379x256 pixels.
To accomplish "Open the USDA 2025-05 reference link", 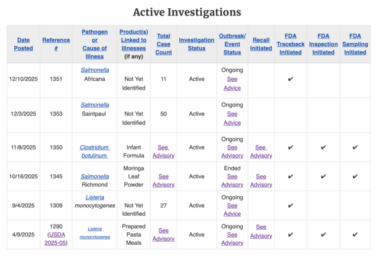I will pos(57,238).
